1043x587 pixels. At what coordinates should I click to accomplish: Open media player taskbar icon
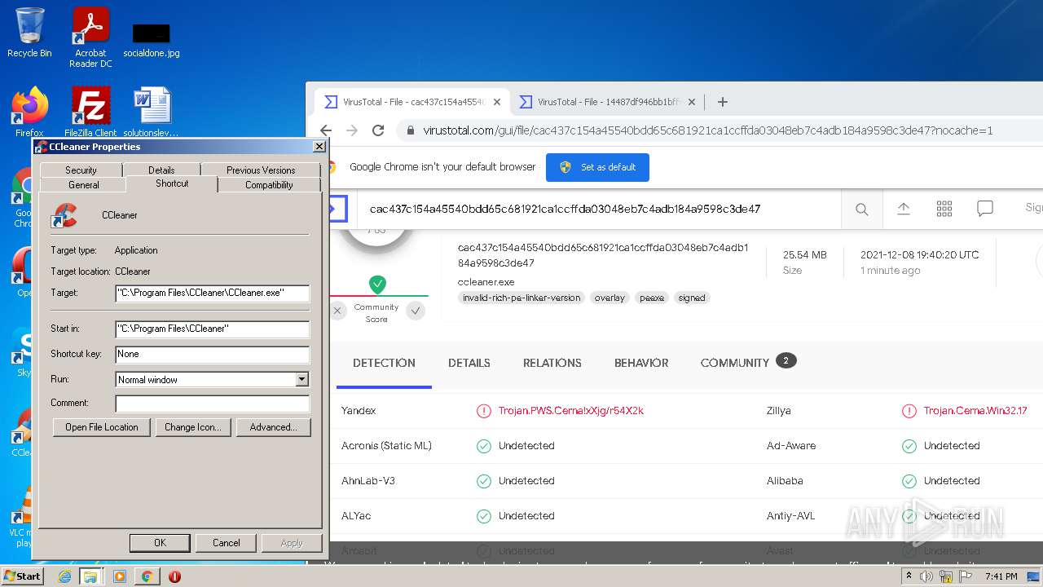point(120,576)
